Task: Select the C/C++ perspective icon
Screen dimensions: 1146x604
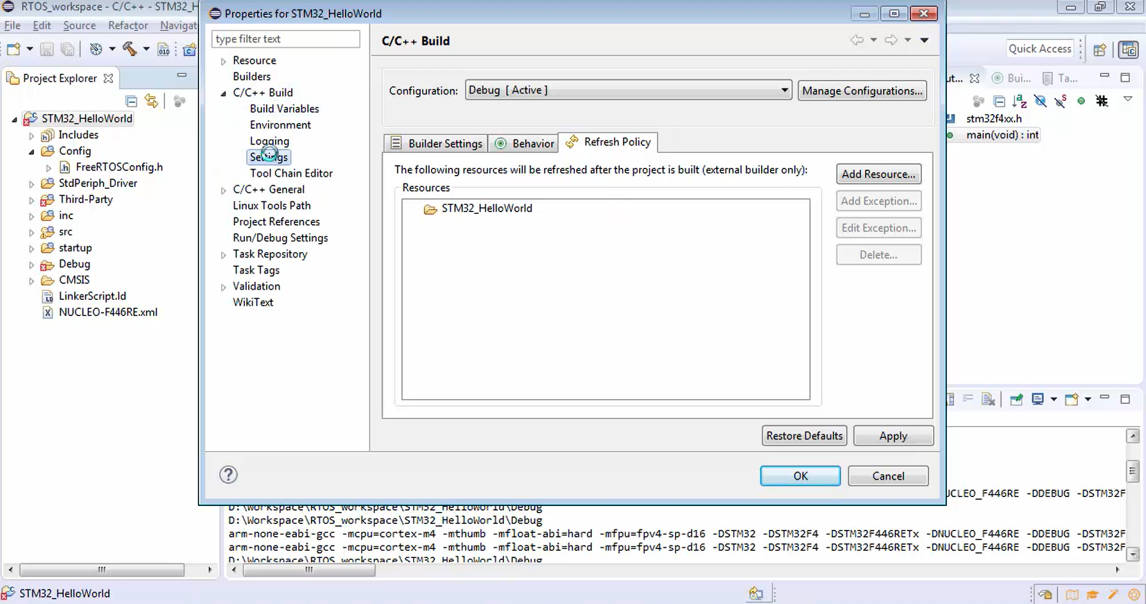Action: coord(1129,49)
